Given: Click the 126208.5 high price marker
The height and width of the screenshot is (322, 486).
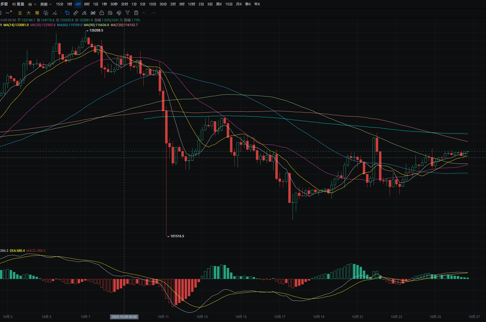Looking at the screenshot, I should tap(96, 30).
